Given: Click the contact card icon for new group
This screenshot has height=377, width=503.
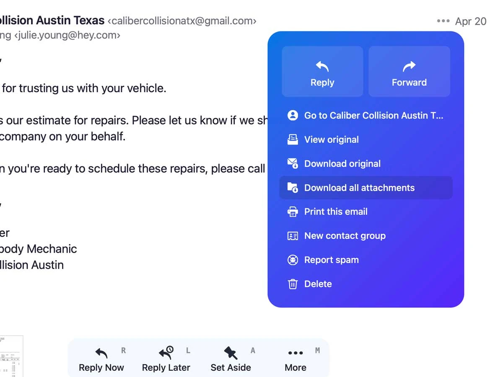Looking at the screenshot, I should (x=293, y=236).
